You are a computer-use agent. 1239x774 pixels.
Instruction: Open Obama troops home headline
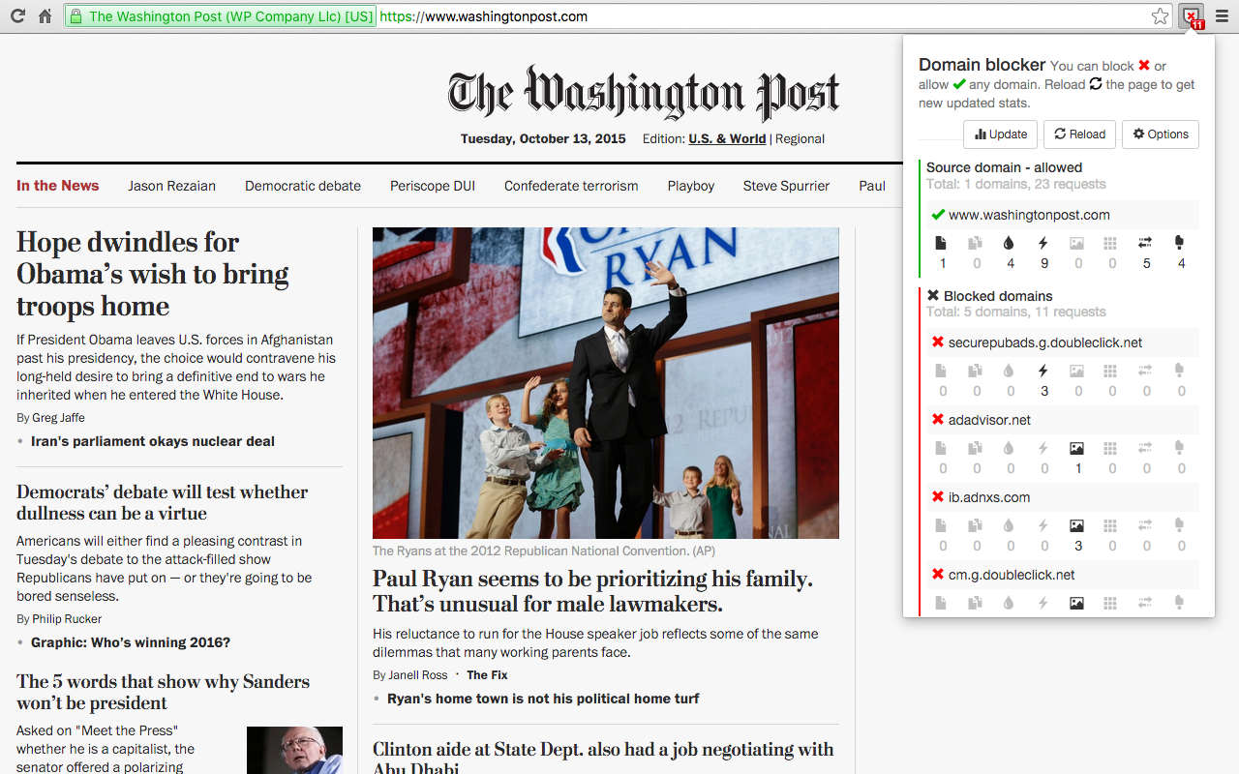(x=152, y=274)
